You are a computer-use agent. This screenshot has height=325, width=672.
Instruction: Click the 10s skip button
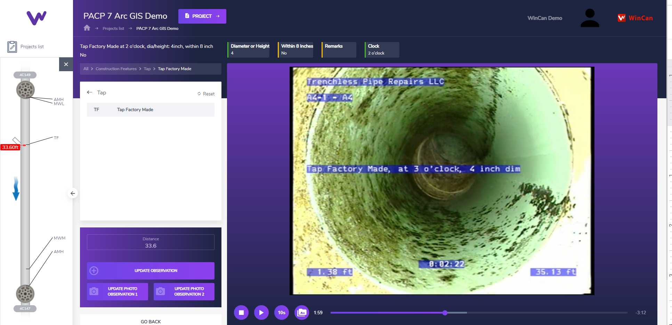(282, 312)
